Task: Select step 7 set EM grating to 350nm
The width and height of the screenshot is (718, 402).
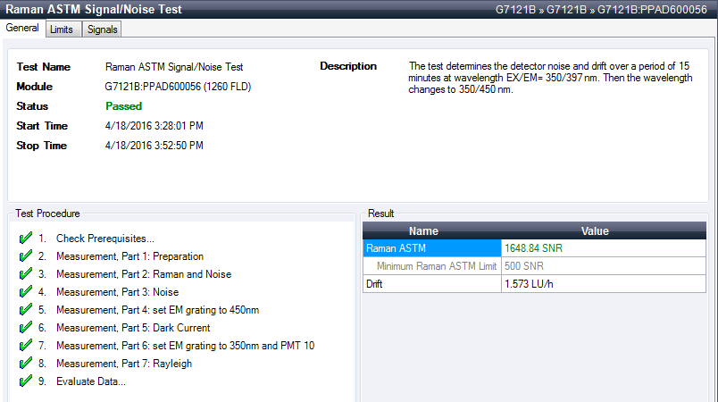Action: (185, 346)
